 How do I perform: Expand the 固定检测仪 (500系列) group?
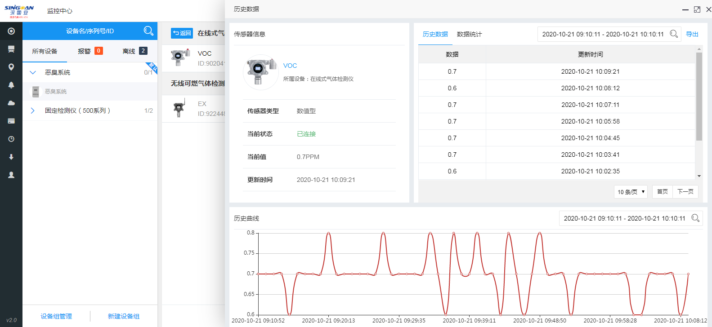tap(33, 110)
